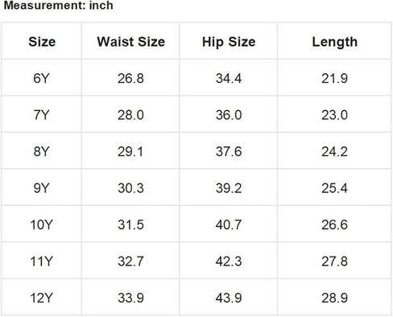Click the waist value 30.3

(130, 188)
